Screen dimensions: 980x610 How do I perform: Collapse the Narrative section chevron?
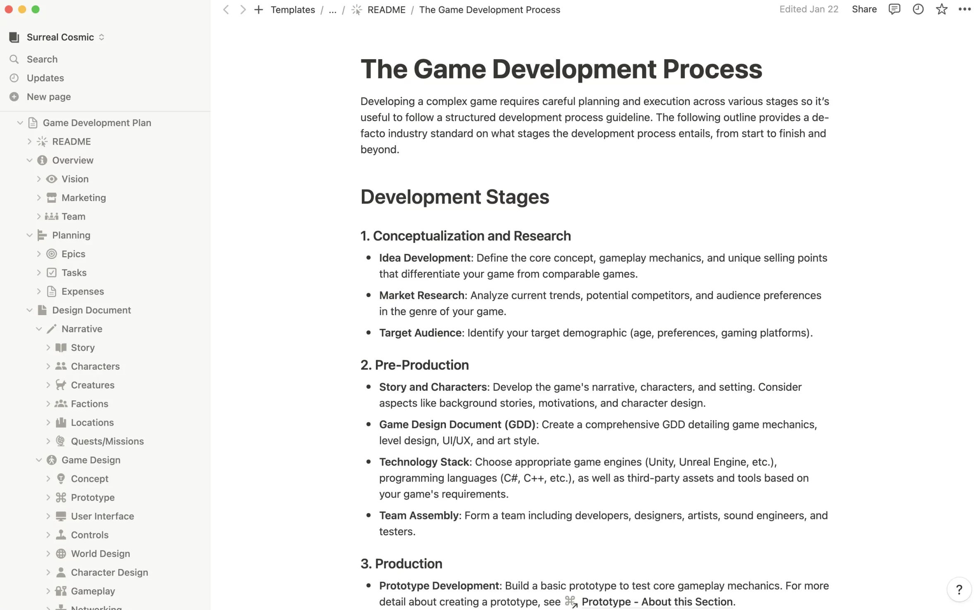pyautogui.click(x=39, y=329)
